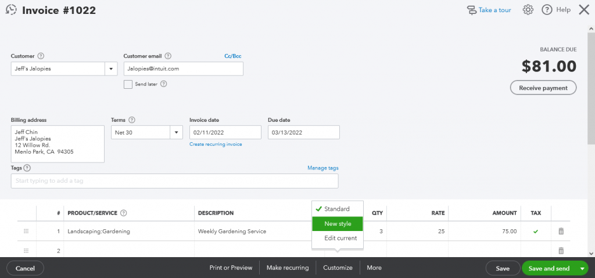Click the Save and send button
Image resolution: width=595 pixels, height=278 pixels.
tap(549, 268)
